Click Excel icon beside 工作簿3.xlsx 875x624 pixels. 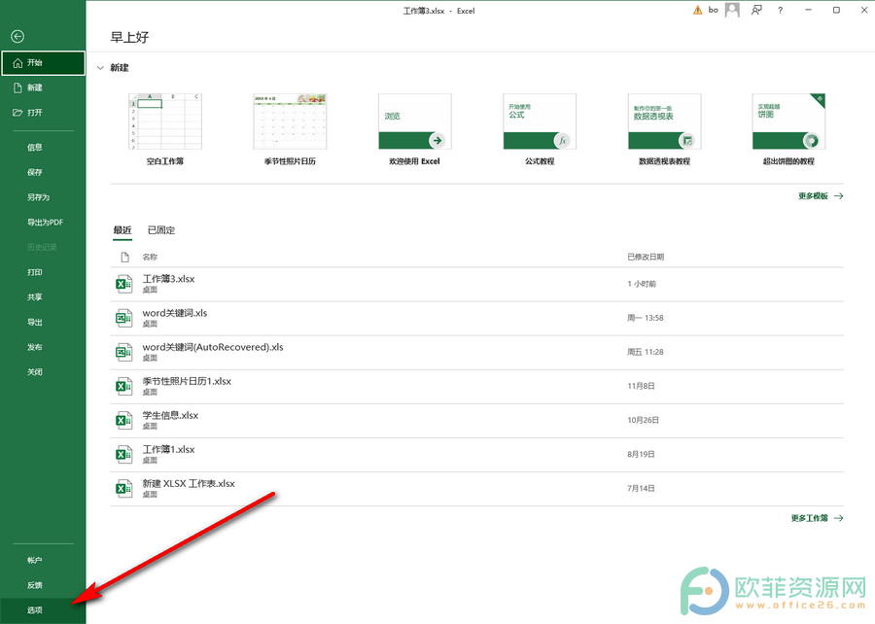(x=123, y=285)
